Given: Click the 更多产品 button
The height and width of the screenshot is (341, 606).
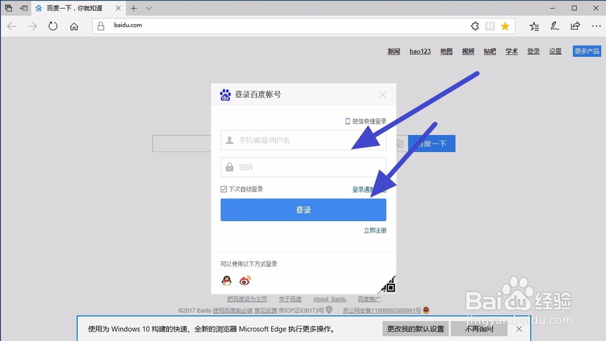Looking at the screenshot, I should click(587, 51).
